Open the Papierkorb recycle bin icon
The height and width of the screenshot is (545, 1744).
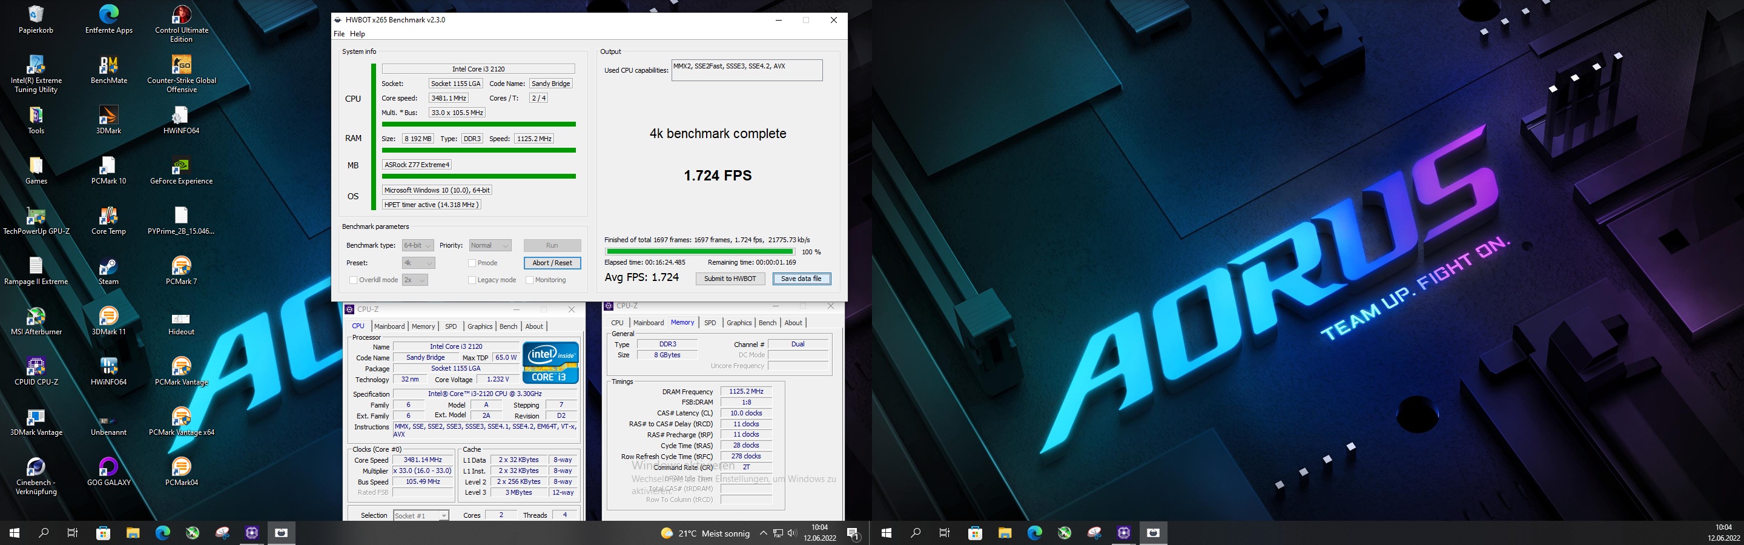36,19
